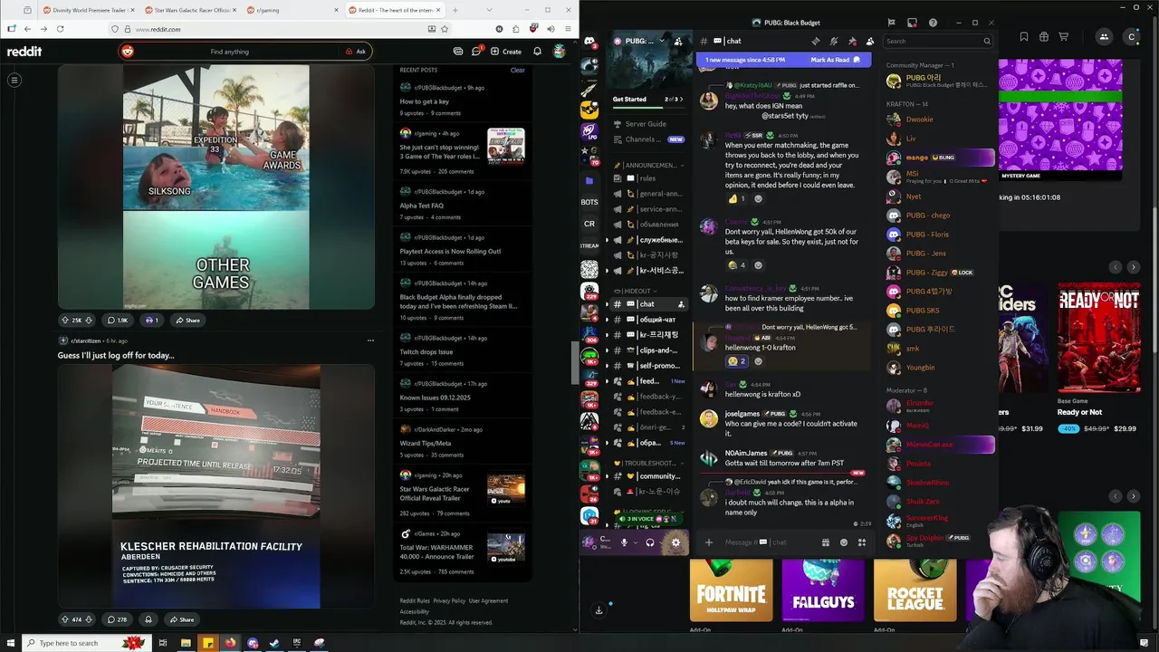Focus the Reddit Find anything search box
The image size is (1159, 652).
coord(230,52)
